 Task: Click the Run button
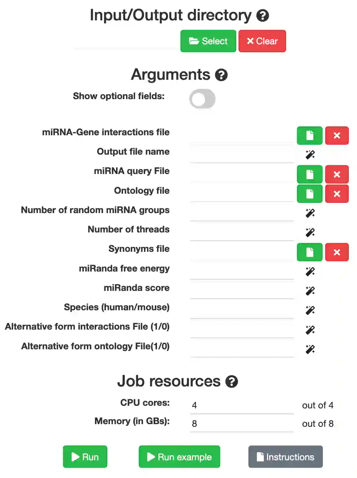pyautogui.click(x=85, y=457)
